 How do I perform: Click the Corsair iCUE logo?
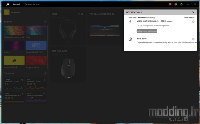pyautogui.click(x=8, y=4)
